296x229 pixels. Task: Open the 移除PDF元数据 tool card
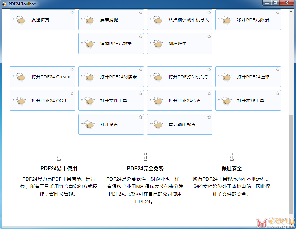pyautogui.click(x=248, y=20)
